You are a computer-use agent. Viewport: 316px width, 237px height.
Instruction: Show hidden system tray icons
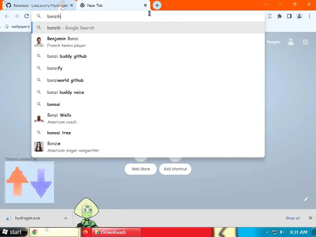[x=267, y=232]
